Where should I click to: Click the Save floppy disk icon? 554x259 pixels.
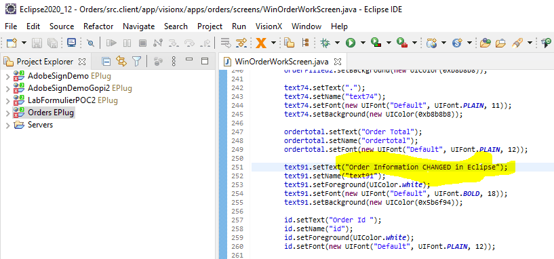click(37, 43)
